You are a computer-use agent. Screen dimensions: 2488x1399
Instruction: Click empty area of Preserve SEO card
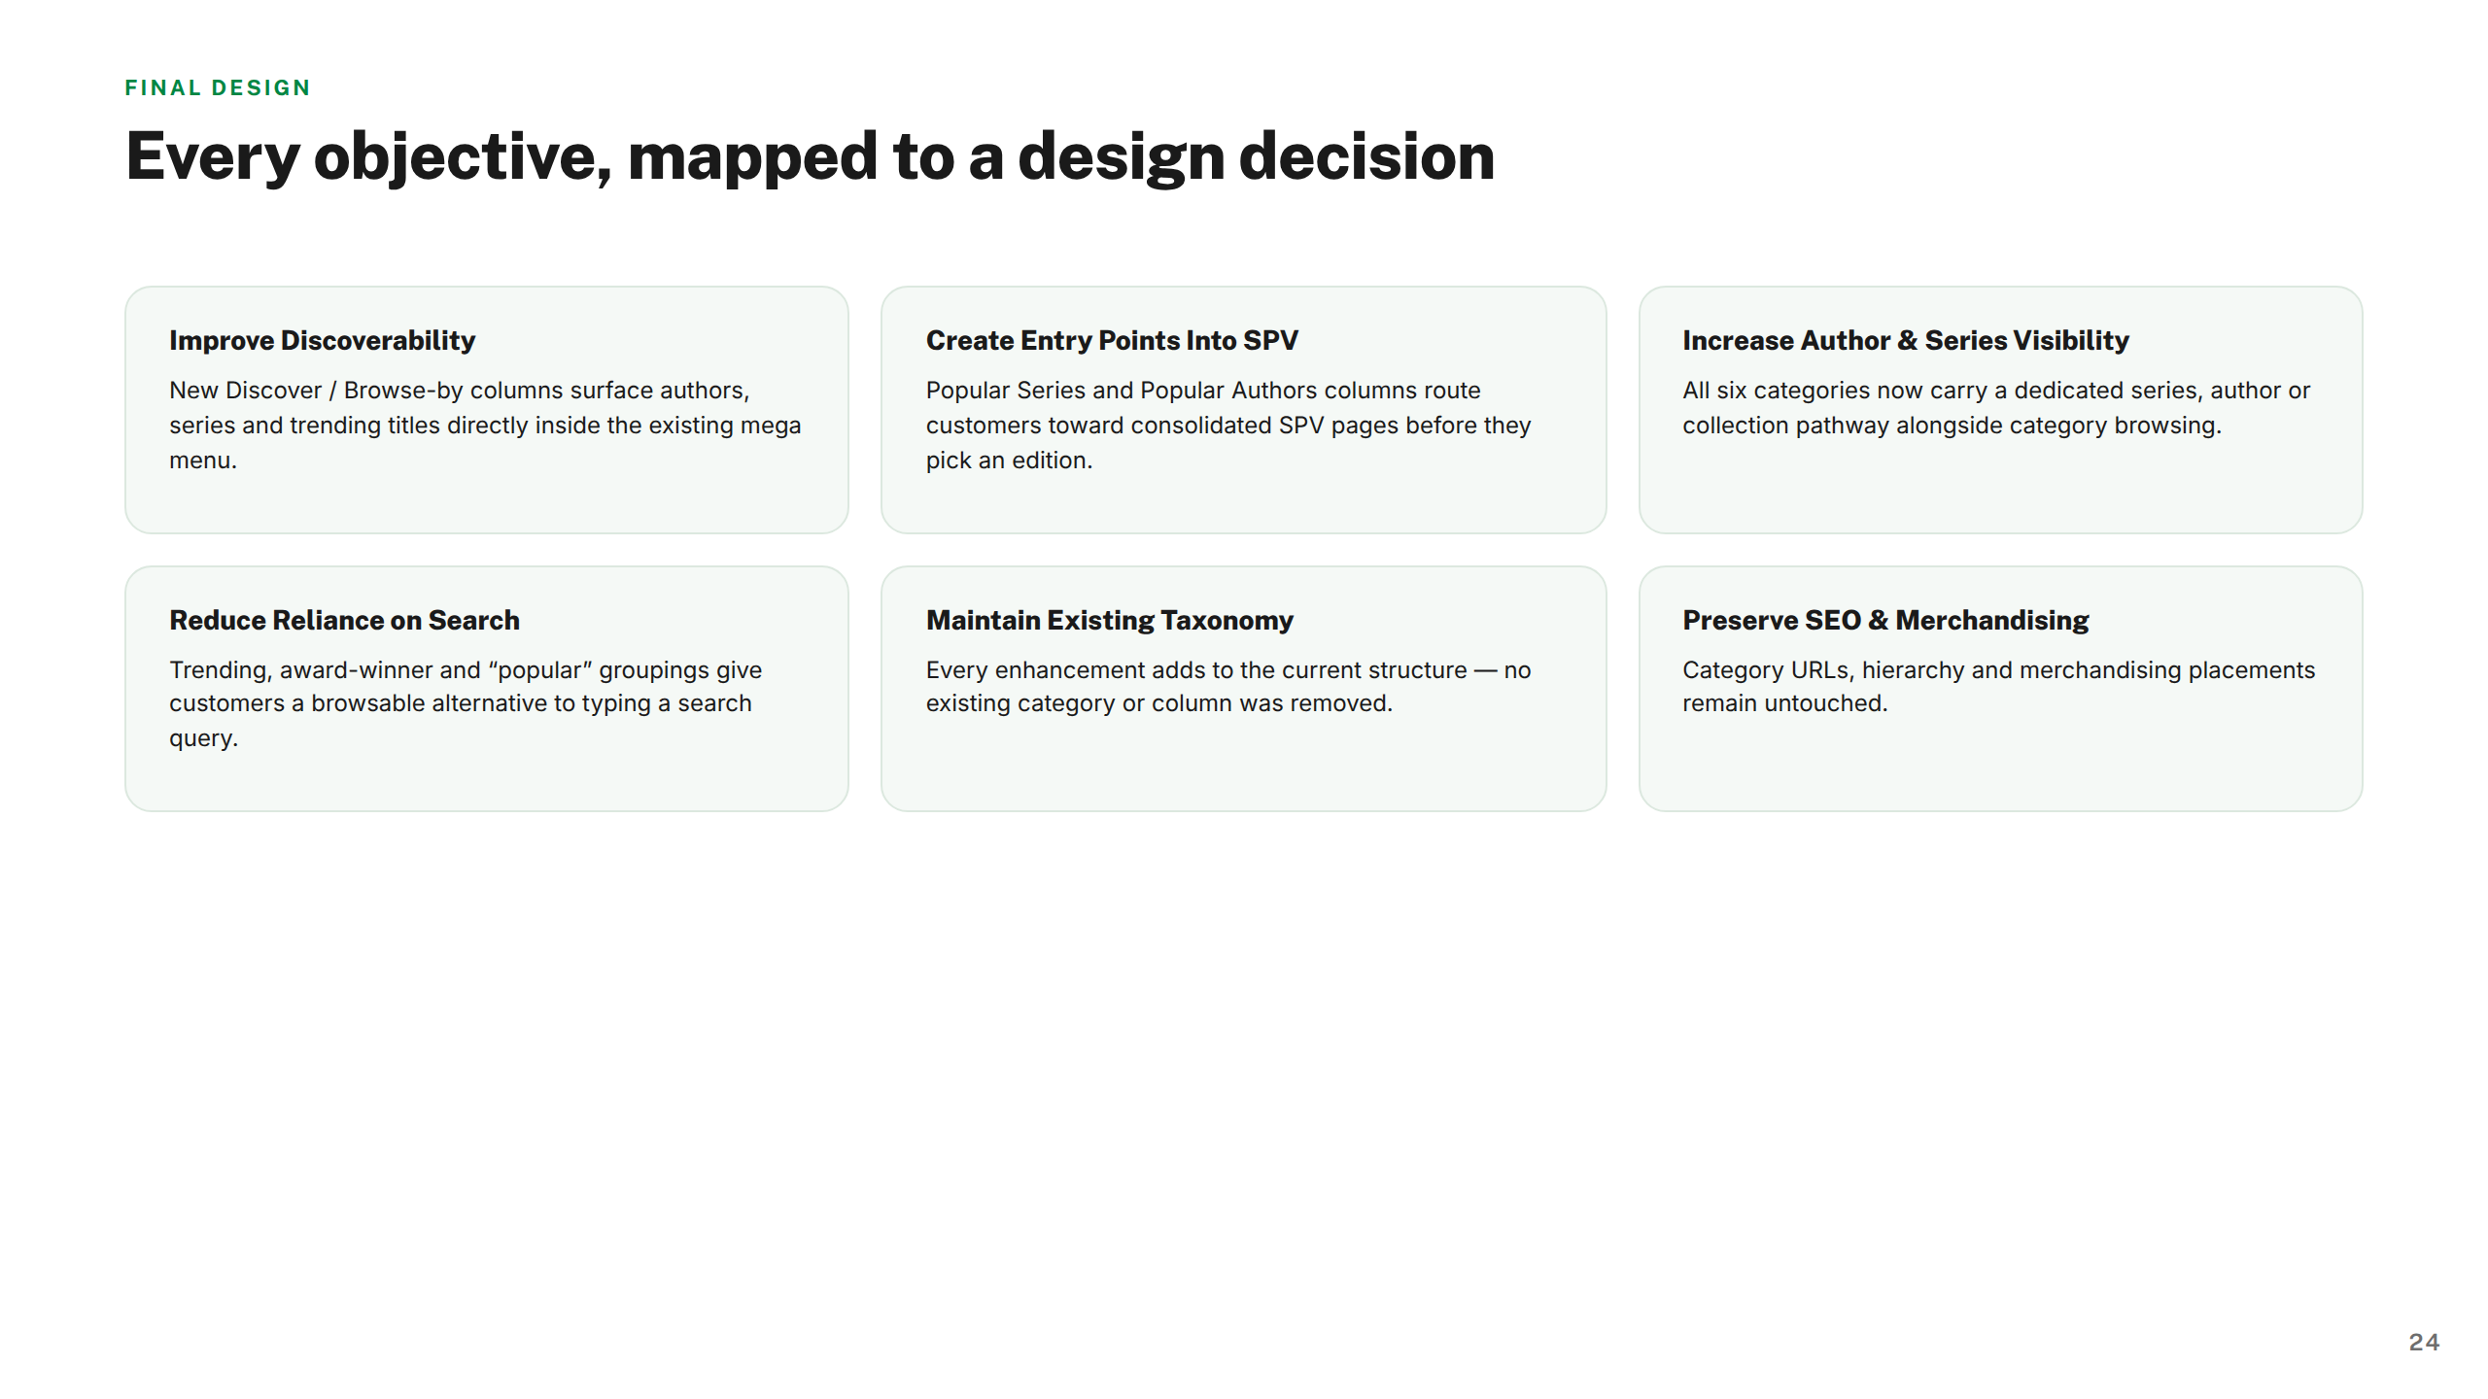click(2000, 768)
